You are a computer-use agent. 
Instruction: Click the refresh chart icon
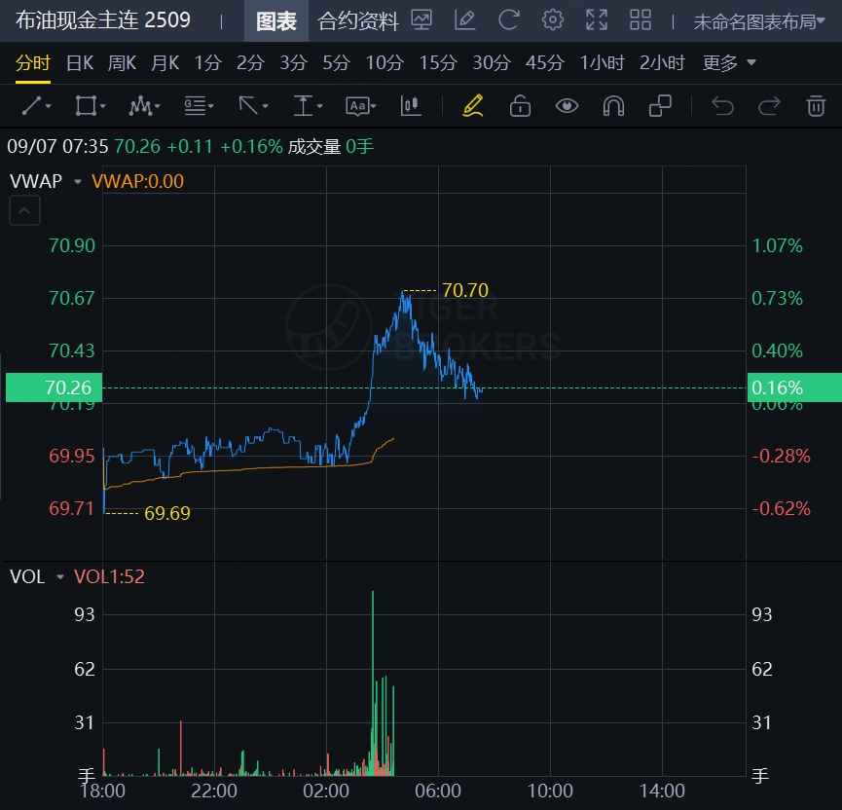pos(508,20)
